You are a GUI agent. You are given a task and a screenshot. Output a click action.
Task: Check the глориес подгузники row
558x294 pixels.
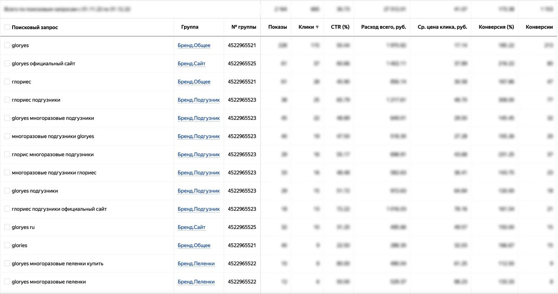[7, 100]
